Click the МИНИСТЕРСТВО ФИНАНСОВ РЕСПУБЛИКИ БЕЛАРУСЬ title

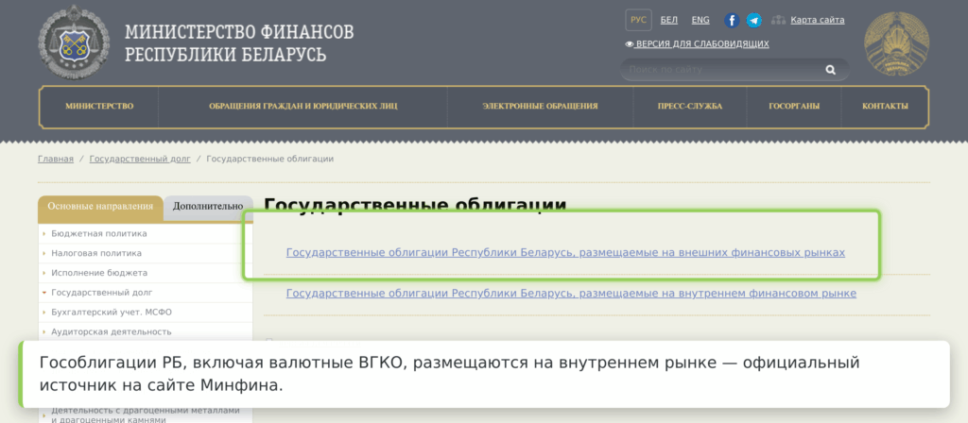(239, 43)
